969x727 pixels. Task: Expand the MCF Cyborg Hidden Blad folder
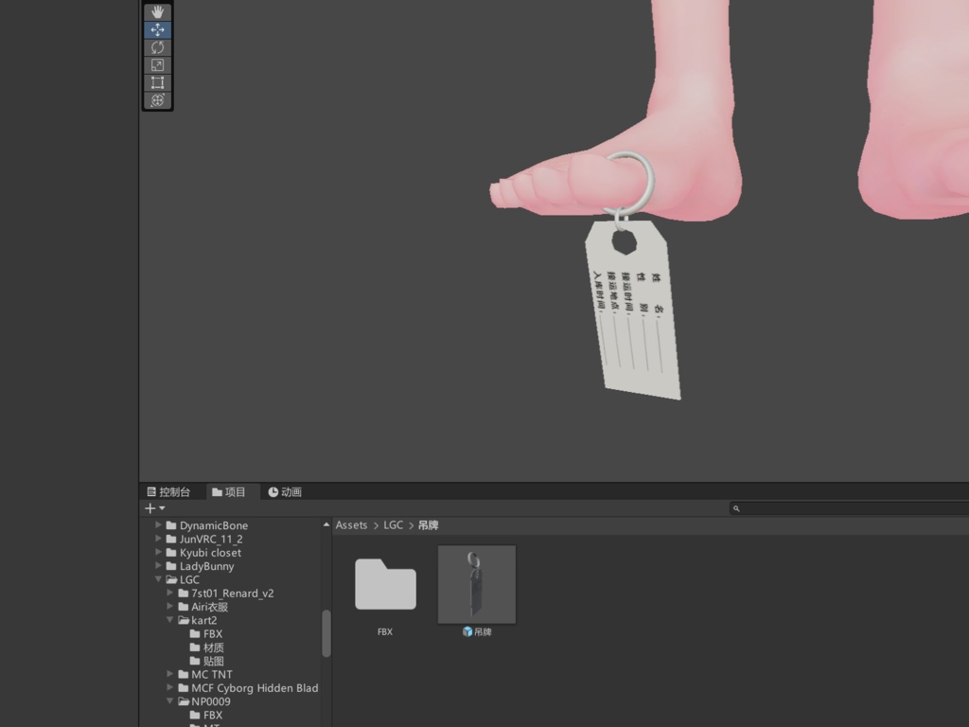pyautogui.click(x=170, y=687)
